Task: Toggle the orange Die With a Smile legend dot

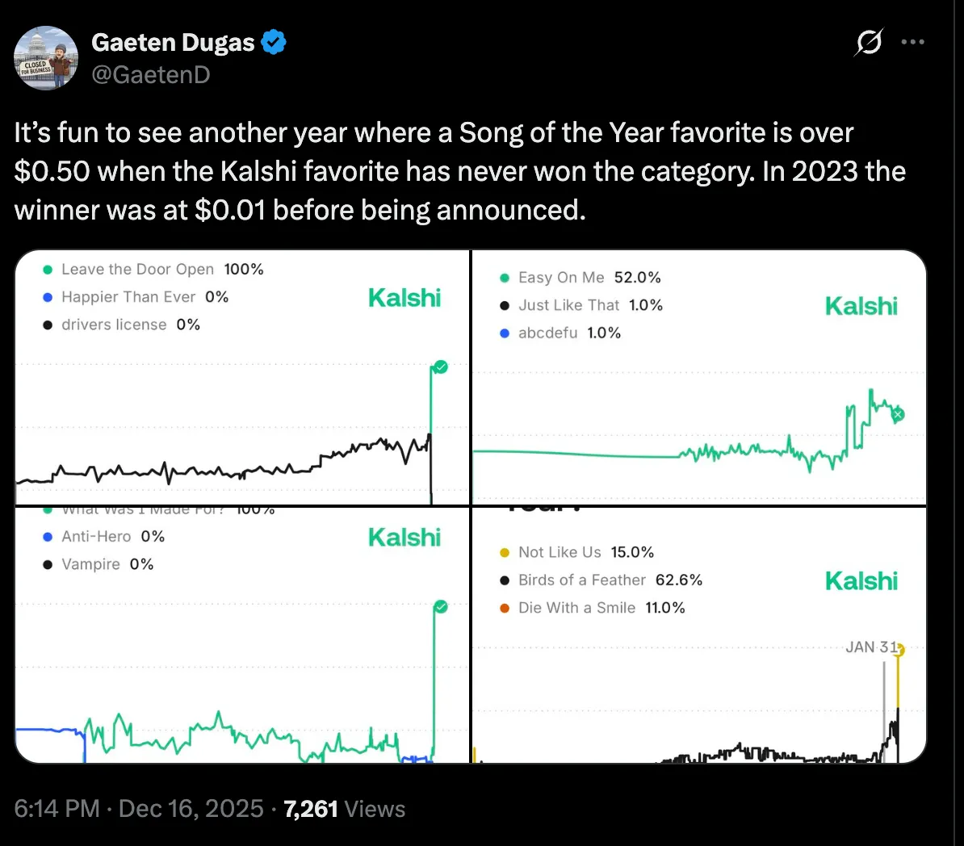Action: point(505,608)
